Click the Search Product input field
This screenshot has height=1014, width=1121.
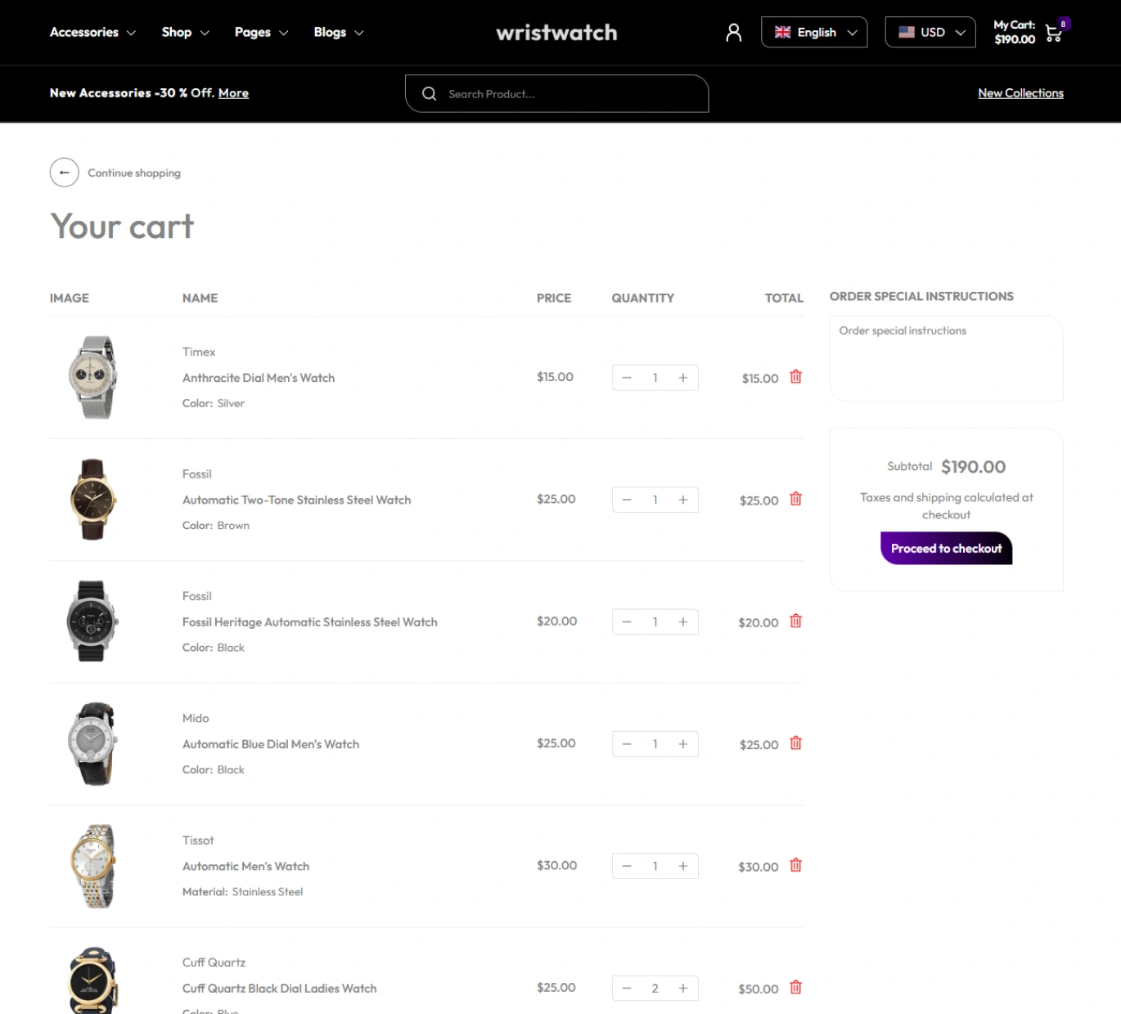(x=573, y=94)
